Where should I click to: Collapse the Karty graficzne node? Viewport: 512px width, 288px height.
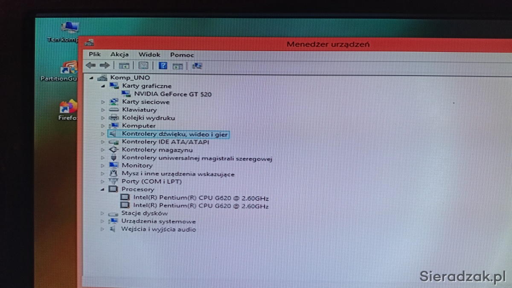[x=103, y=86]
